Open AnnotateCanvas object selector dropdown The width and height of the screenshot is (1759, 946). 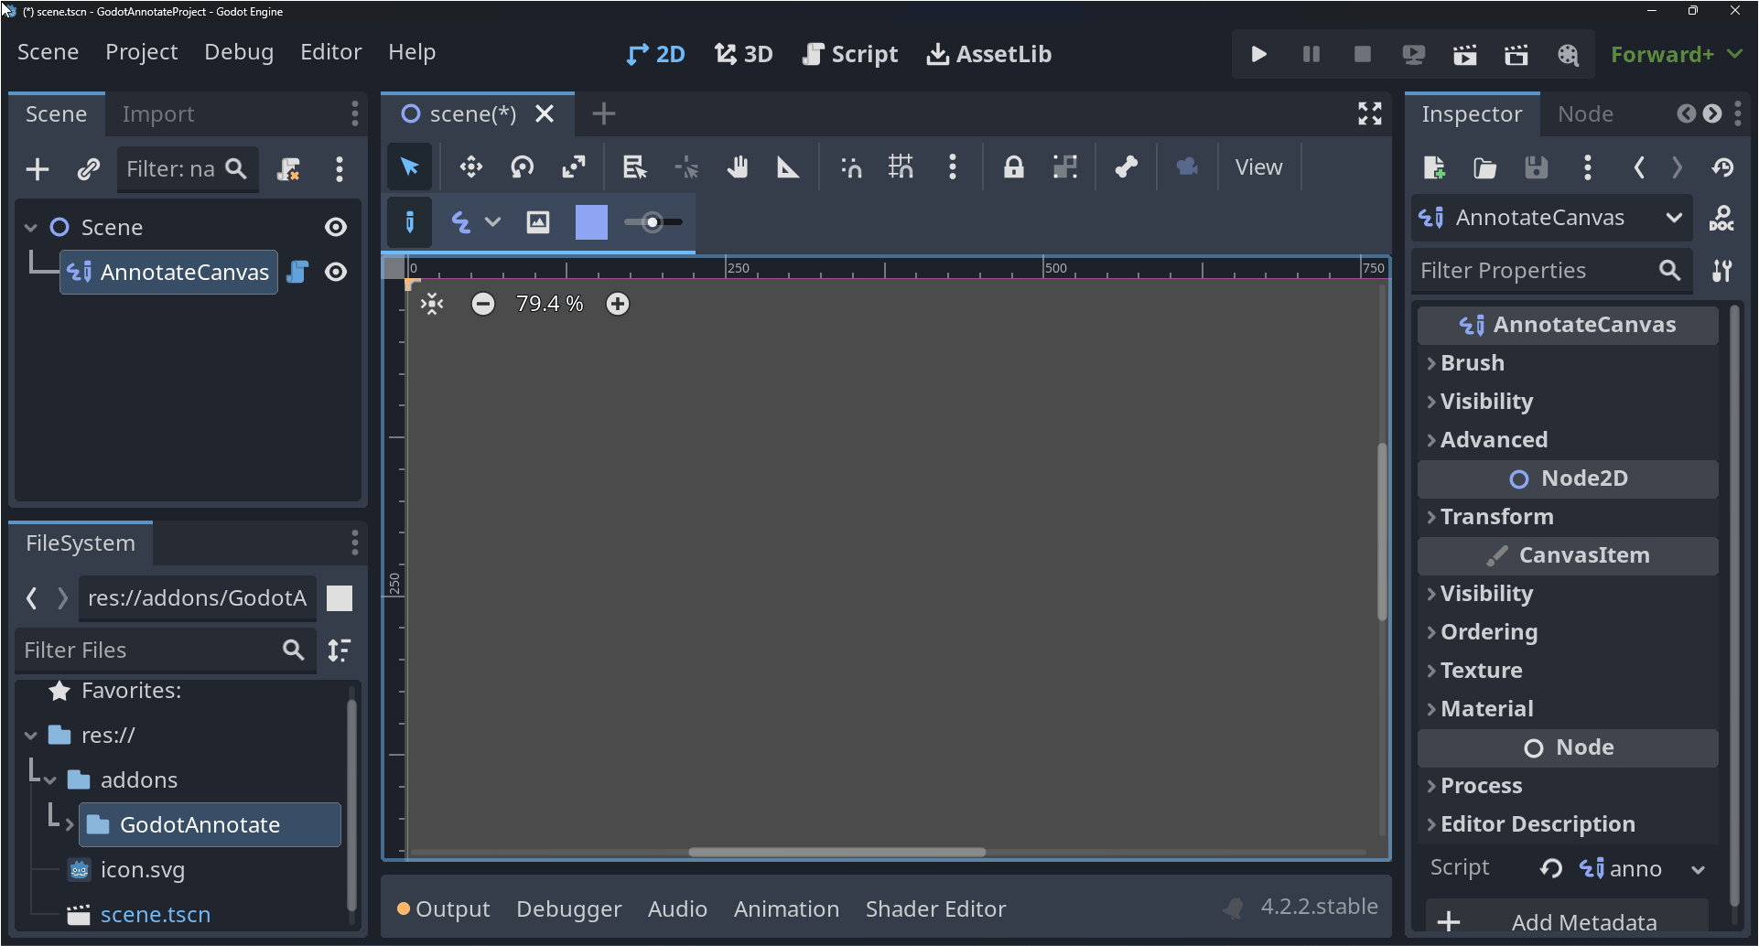1550,218
